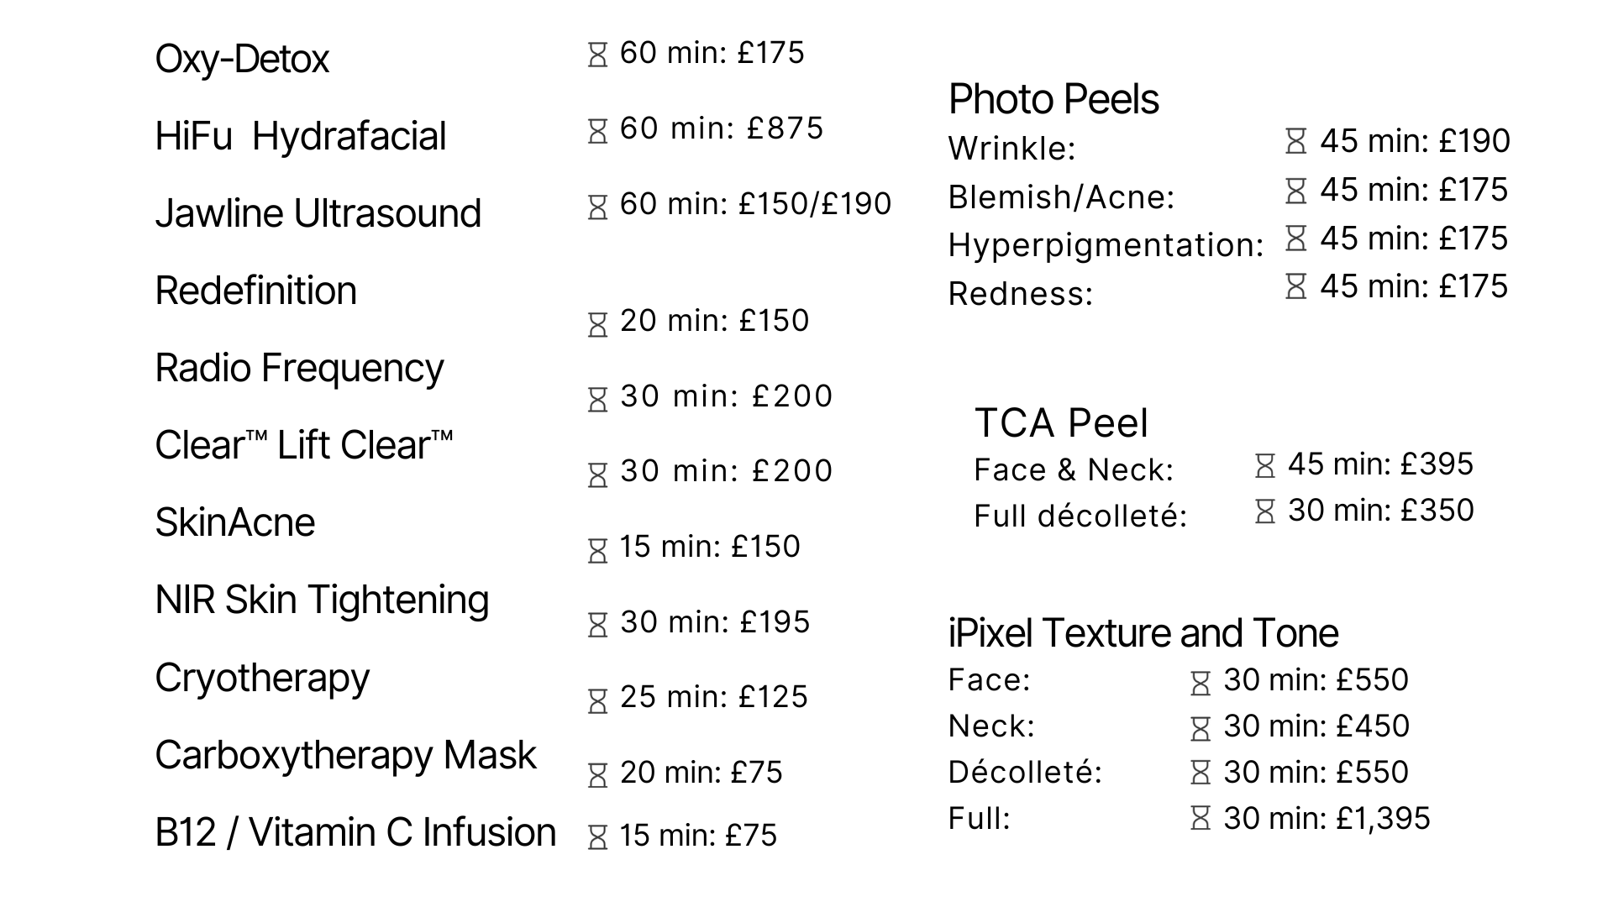Viewport: 1613px width, 907px height.
Task: Select the Cryotherapy treatment label
Action: coord(262,679)
